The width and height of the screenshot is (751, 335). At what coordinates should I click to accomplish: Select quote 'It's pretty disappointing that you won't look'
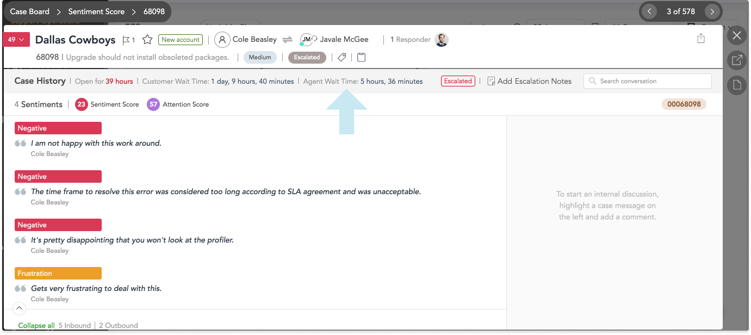click(x=132, y=240)
